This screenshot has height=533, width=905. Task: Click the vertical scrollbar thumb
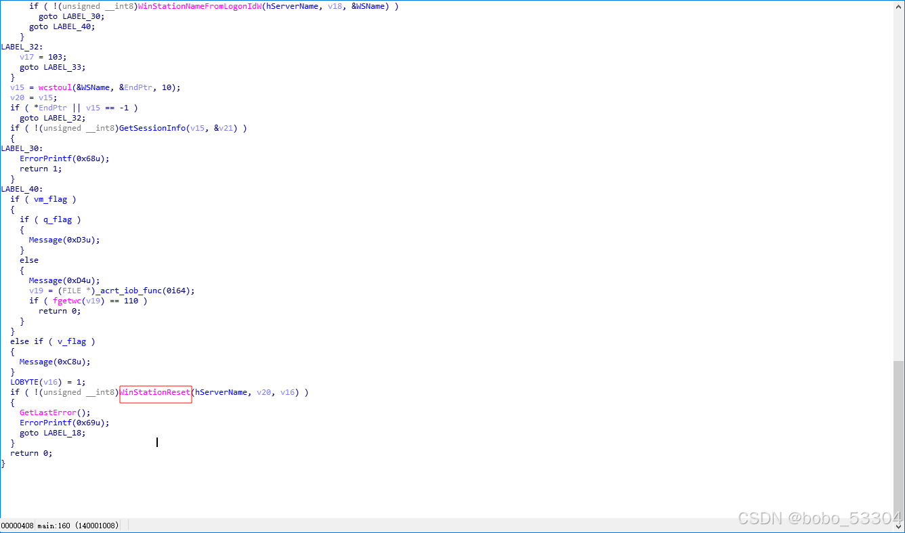(898, 439)
